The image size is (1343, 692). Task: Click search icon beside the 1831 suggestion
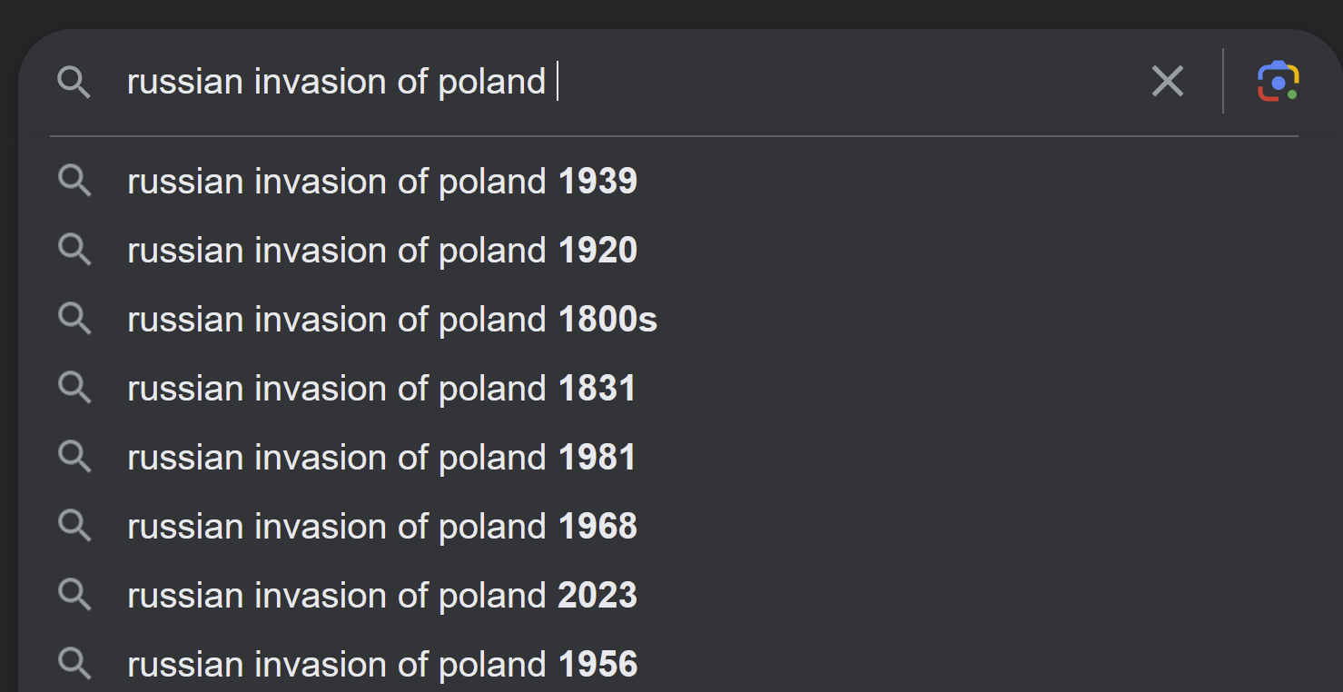(74, 388)
